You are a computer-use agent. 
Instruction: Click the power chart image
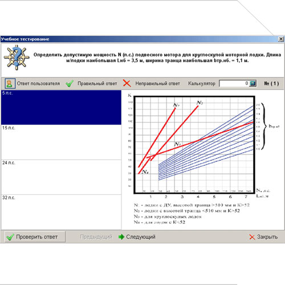[x=203, y=159]
